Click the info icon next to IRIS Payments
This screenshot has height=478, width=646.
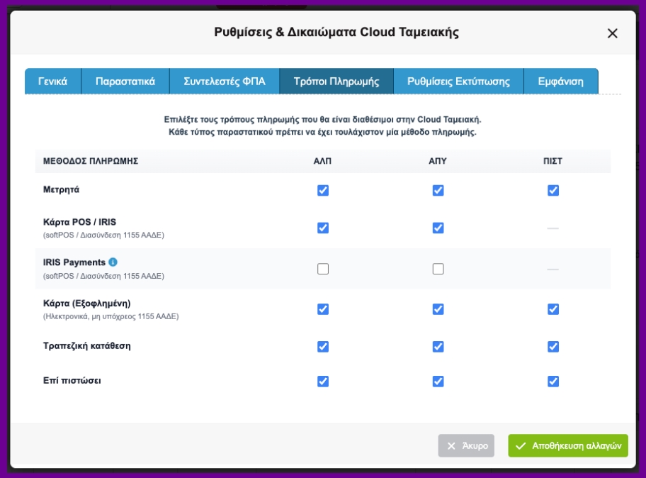113,262
